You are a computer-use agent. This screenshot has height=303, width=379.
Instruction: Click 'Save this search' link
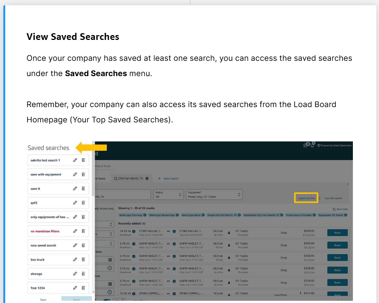(333, 198)
